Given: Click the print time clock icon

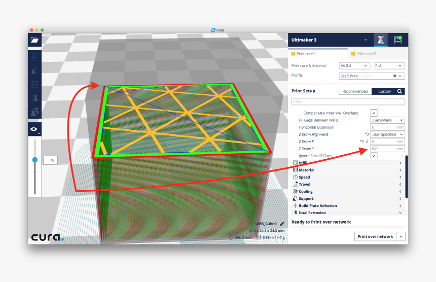Looking at the screenshot, I should click(x=231, y=237).
